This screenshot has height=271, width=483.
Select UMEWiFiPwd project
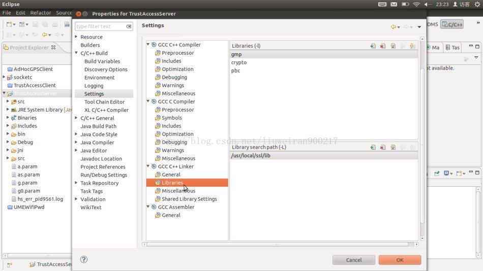point(26,207)
